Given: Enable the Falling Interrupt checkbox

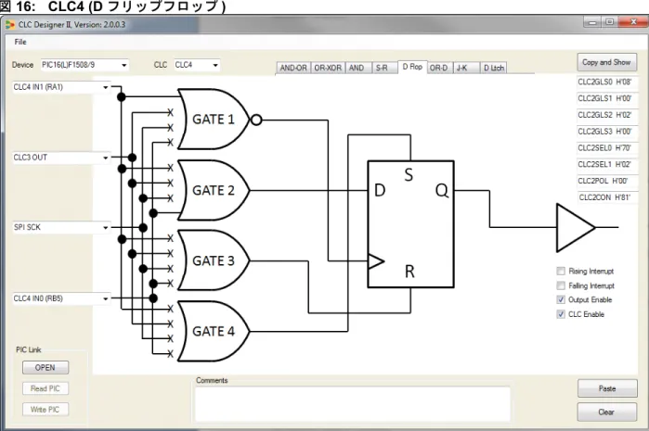Looking at the screenshot, I should pos(561,285).
